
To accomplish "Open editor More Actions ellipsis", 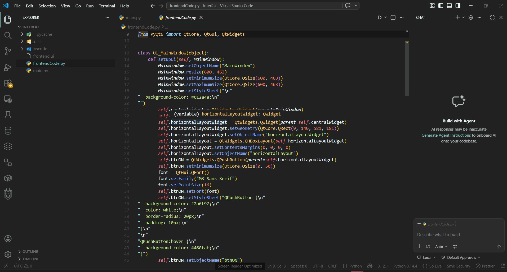I will point(402,17).
